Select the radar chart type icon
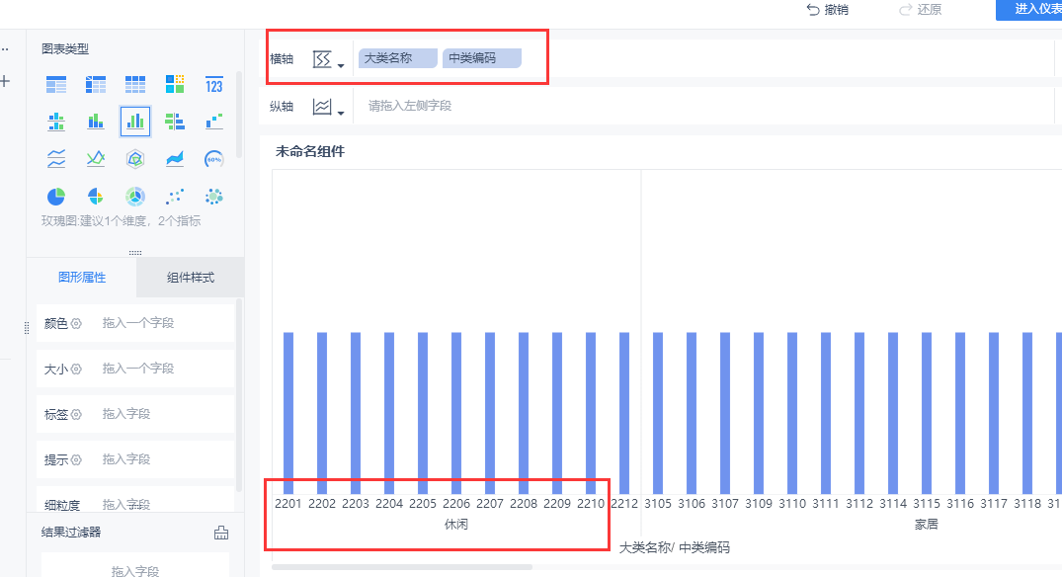This screenshot has width=1062, height=577. pos(135,159)
